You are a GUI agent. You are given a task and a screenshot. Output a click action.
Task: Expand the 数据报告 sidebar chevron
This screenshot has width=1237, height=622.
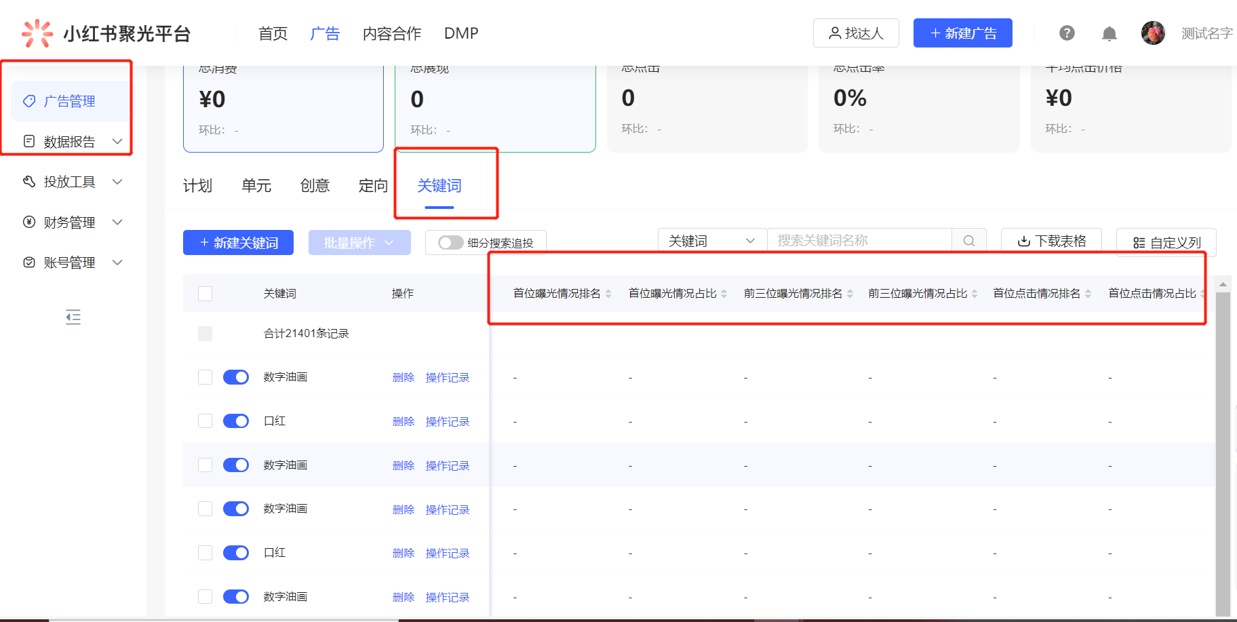point(117,141)
